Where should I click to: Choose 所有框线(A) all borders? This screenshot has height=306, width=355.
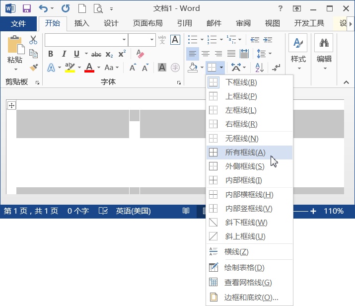250,153
